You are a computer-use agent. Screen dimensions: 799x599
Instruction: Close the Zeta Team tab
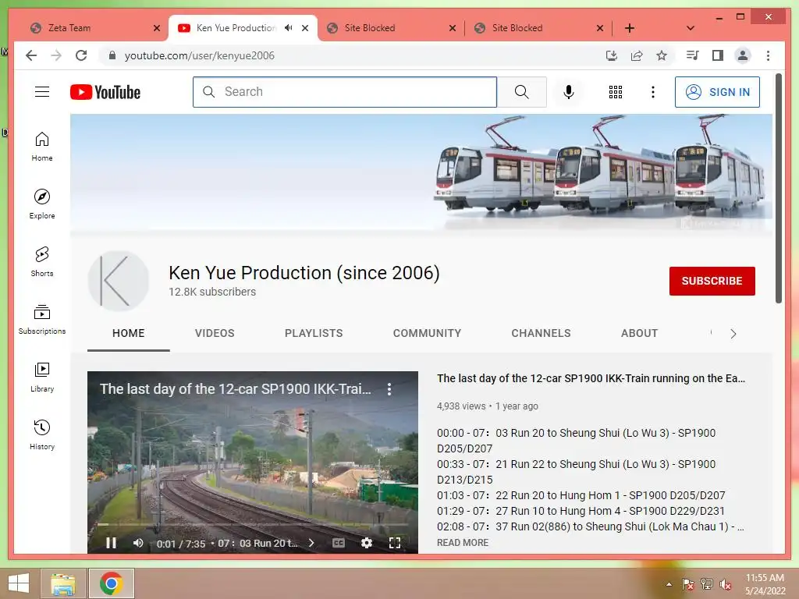[157, 28]
